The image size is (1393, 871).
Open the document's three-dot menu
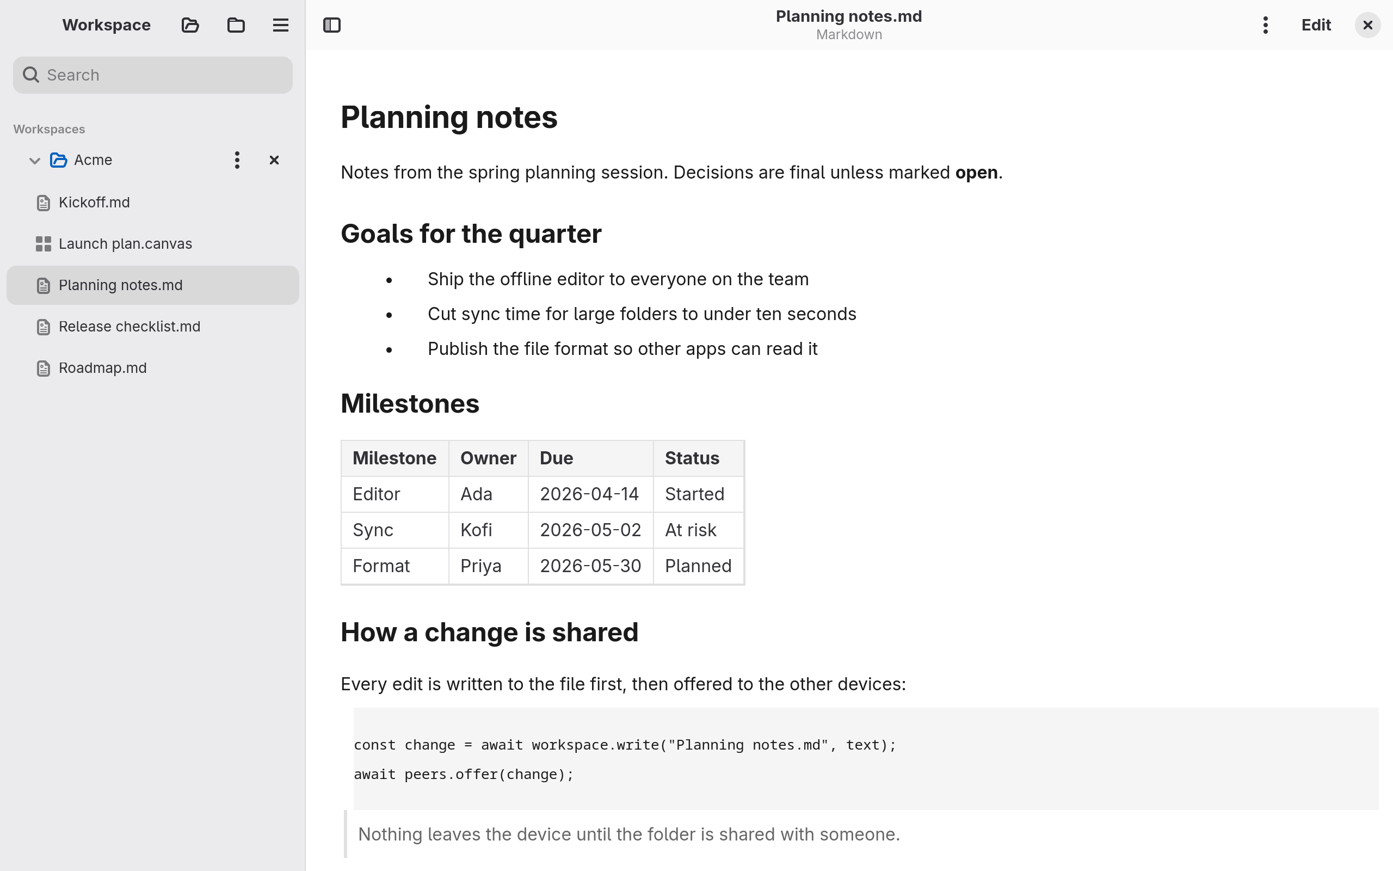click(x=1265, y=25)
